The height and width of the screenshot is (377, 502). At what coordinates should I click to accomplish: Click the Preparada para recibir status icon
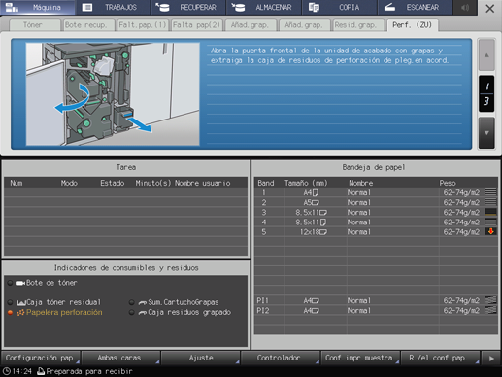(41, 371)
